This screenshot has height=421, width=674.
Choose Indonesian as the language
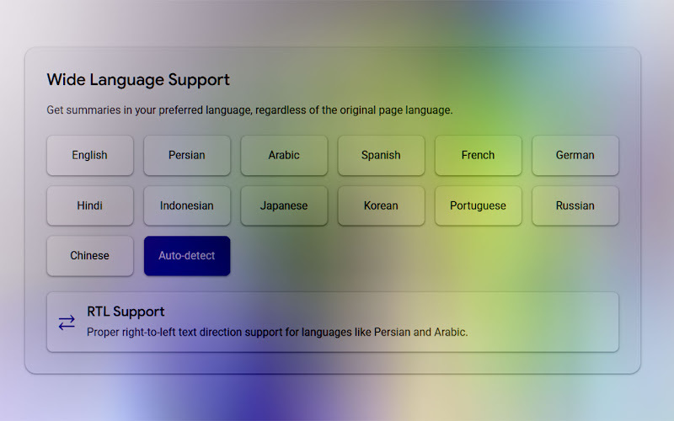point(187,205)
